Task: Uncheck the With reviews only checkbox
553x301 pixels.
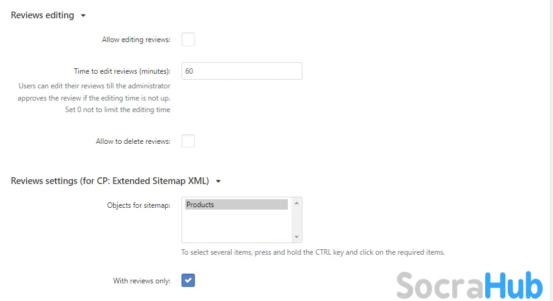Action: [x=188, y=280]
